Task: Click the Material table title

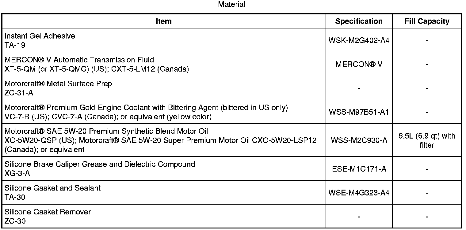Action: coord(231,5)
